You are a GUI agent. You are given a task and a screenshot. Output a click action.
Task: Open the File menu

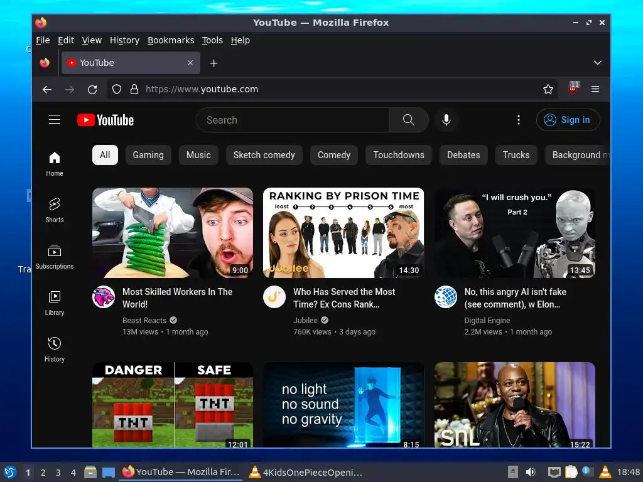43,40
